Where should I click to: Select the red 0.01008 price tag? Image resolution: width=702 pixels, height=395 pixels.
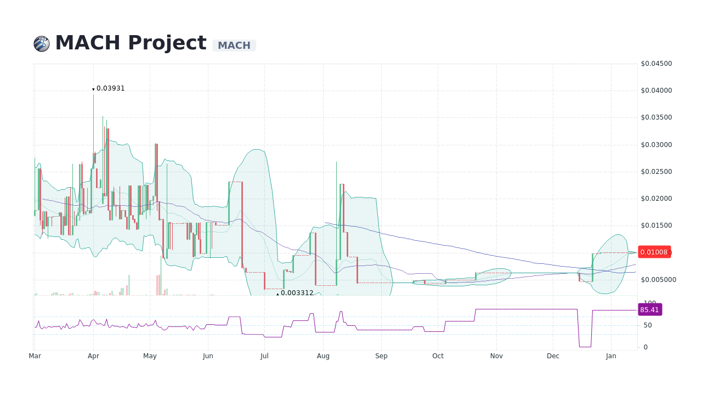(x=654, y=252)
